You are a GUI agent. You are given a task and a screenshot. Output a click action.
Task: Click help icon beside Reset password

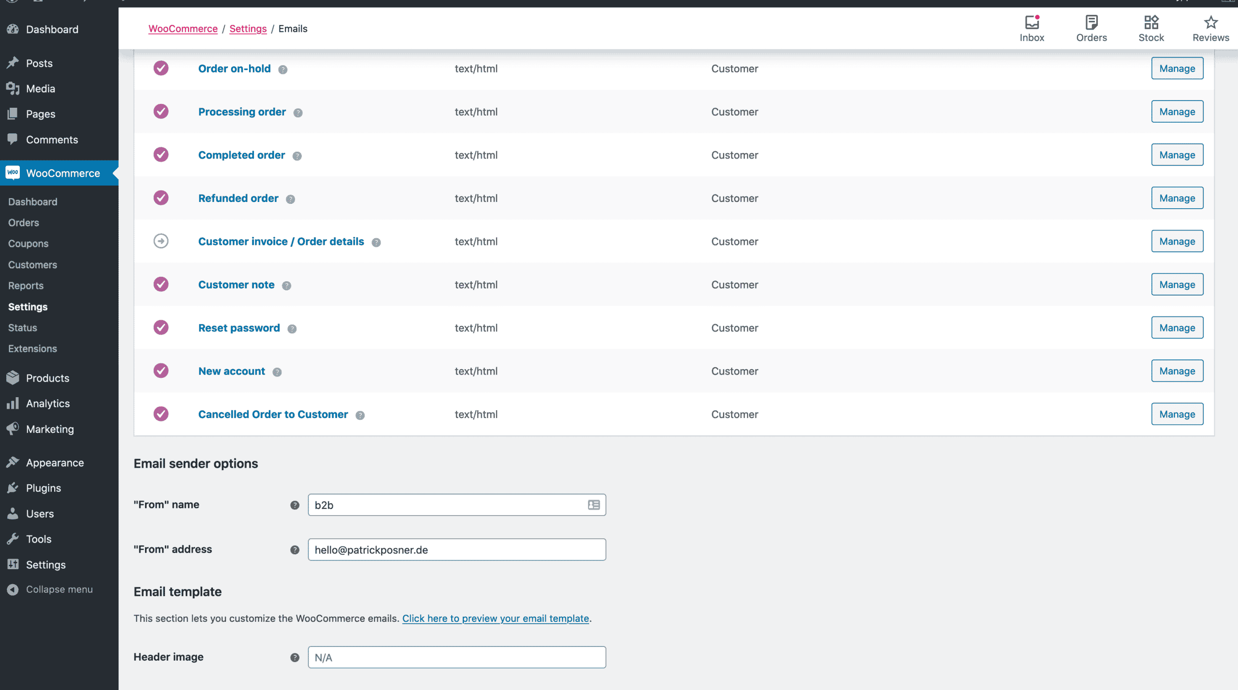coord(292,329)
